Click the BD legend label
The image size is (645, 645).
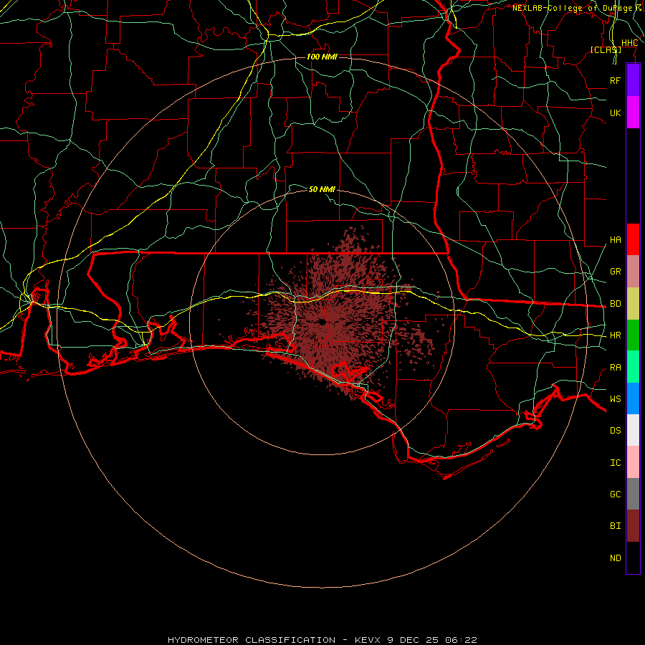point(615,304)
